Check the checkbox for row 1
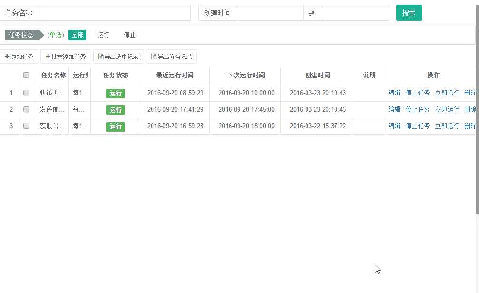The image size is (479, 293). [26, 93]
